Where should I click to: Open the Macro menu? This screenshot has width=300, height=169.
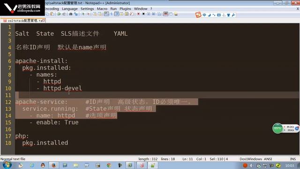(x=102, y=9)
